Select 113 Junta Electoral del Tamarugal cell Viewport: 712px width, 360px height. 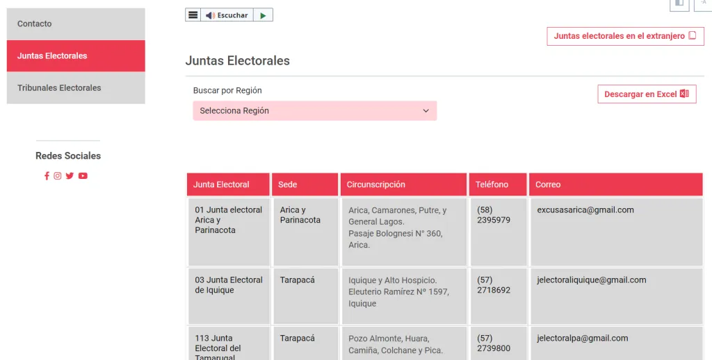229,343
